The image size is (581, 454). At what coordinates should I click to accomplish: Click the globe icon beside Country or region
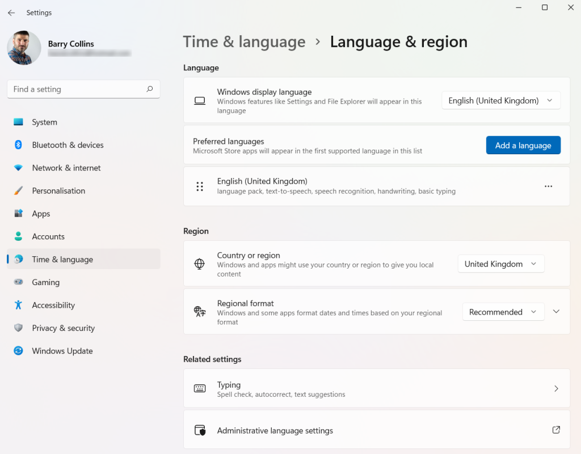click(x=199, y=264)
